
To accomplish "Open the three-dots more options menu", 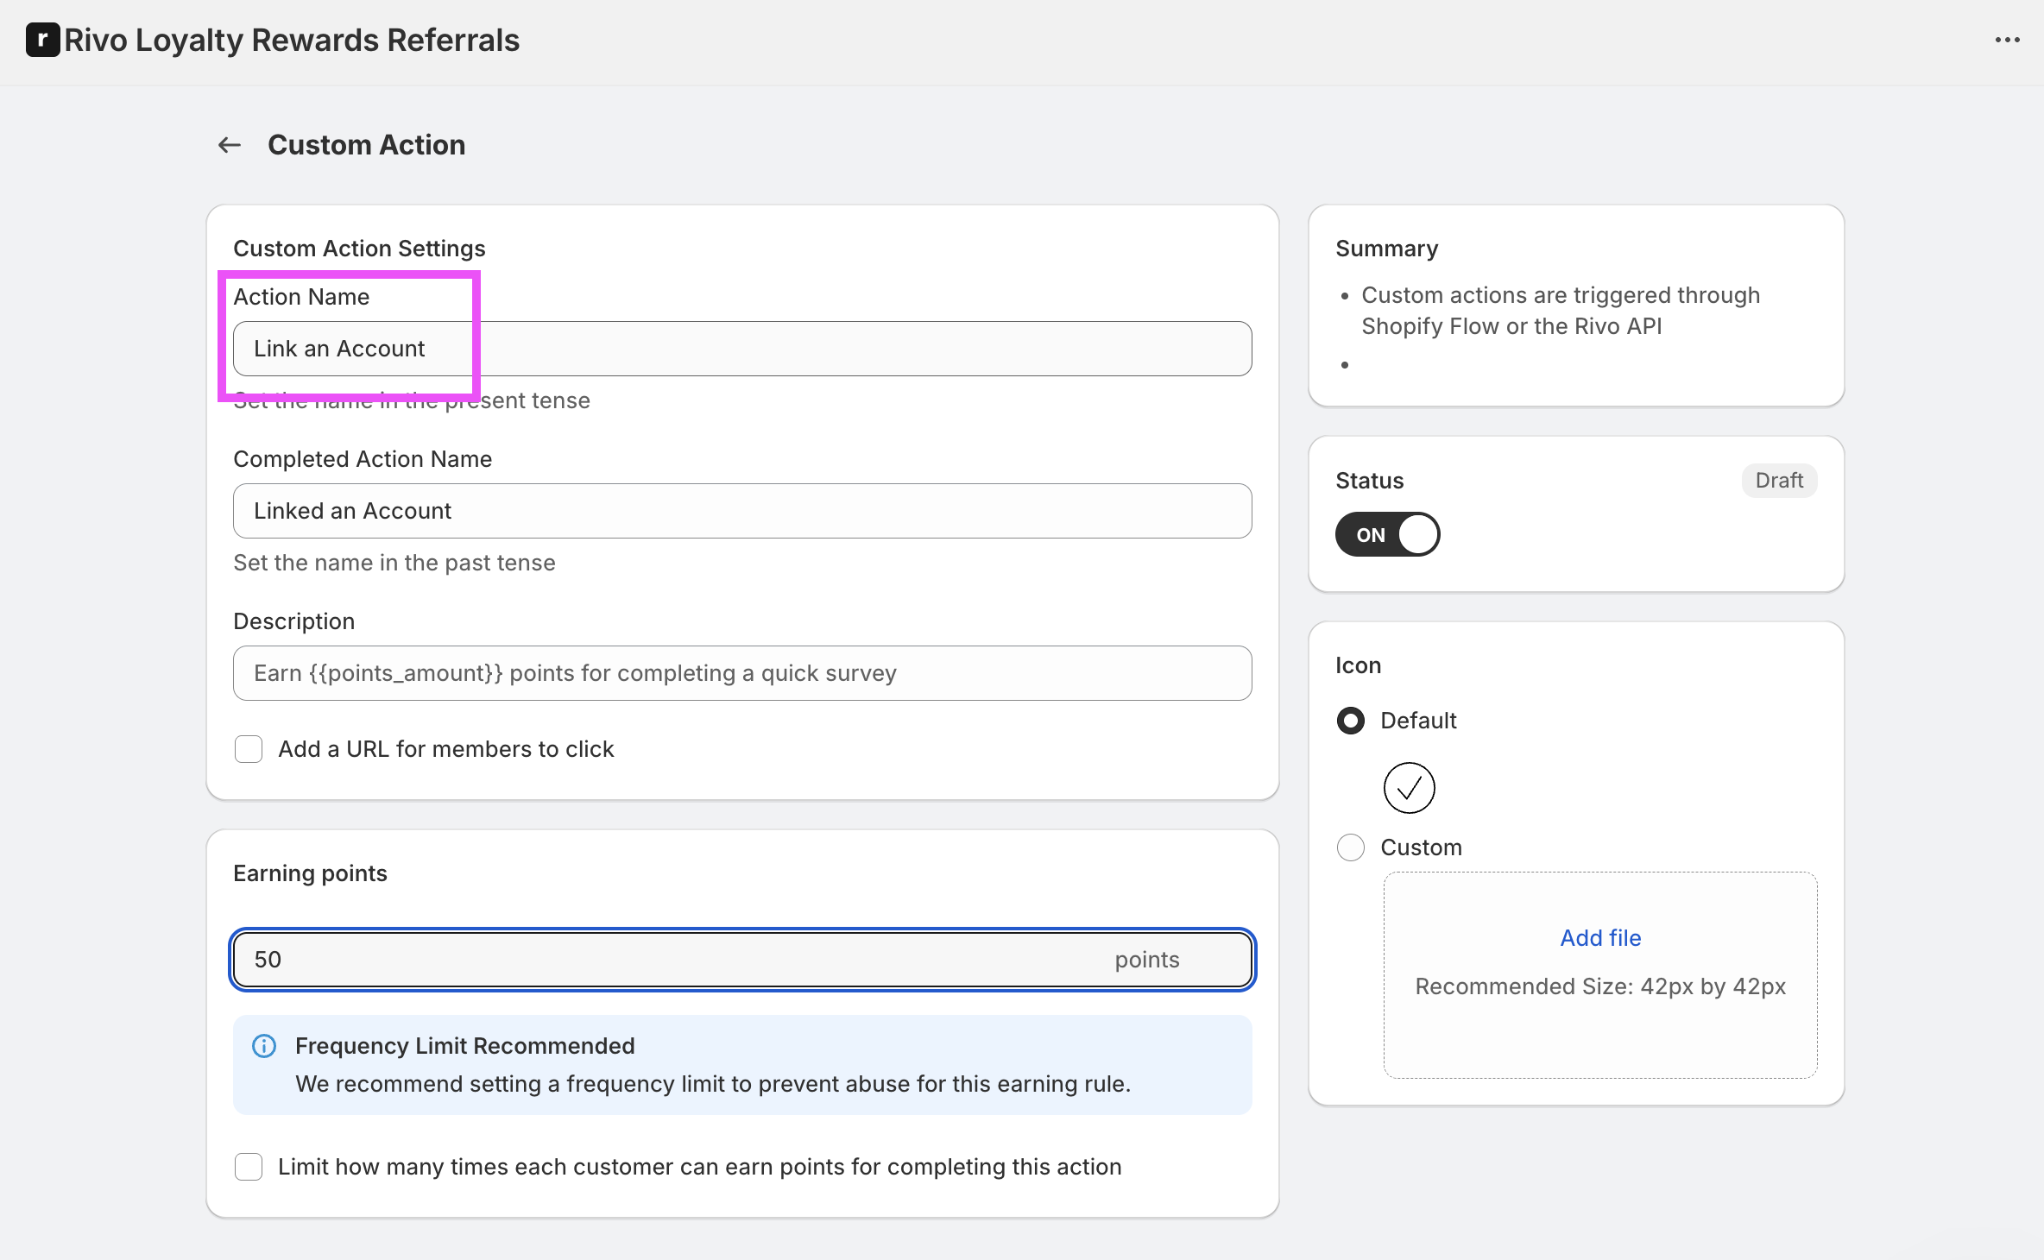I will click(x=2007, y=40).
